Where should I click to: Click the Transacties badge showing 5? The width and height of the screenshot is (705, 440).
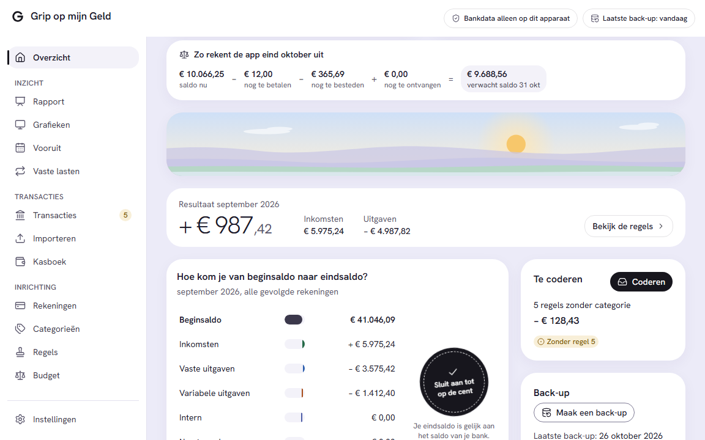tap(125, 215)
